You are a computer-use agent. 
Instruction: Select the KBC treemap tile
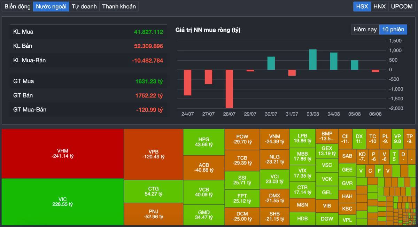[x=347, y=209]
